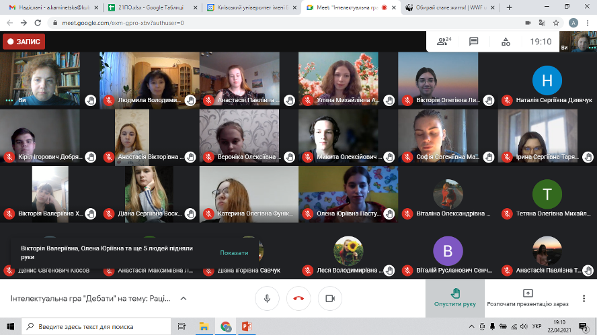Open the activities shapes icon
Viewport: 597px width, 335px height.
click(x=506, y=42)
